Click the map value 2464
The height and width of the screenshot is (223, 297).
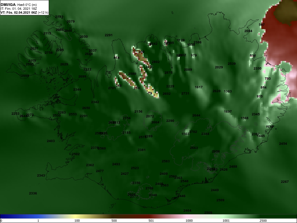(187, 211)
